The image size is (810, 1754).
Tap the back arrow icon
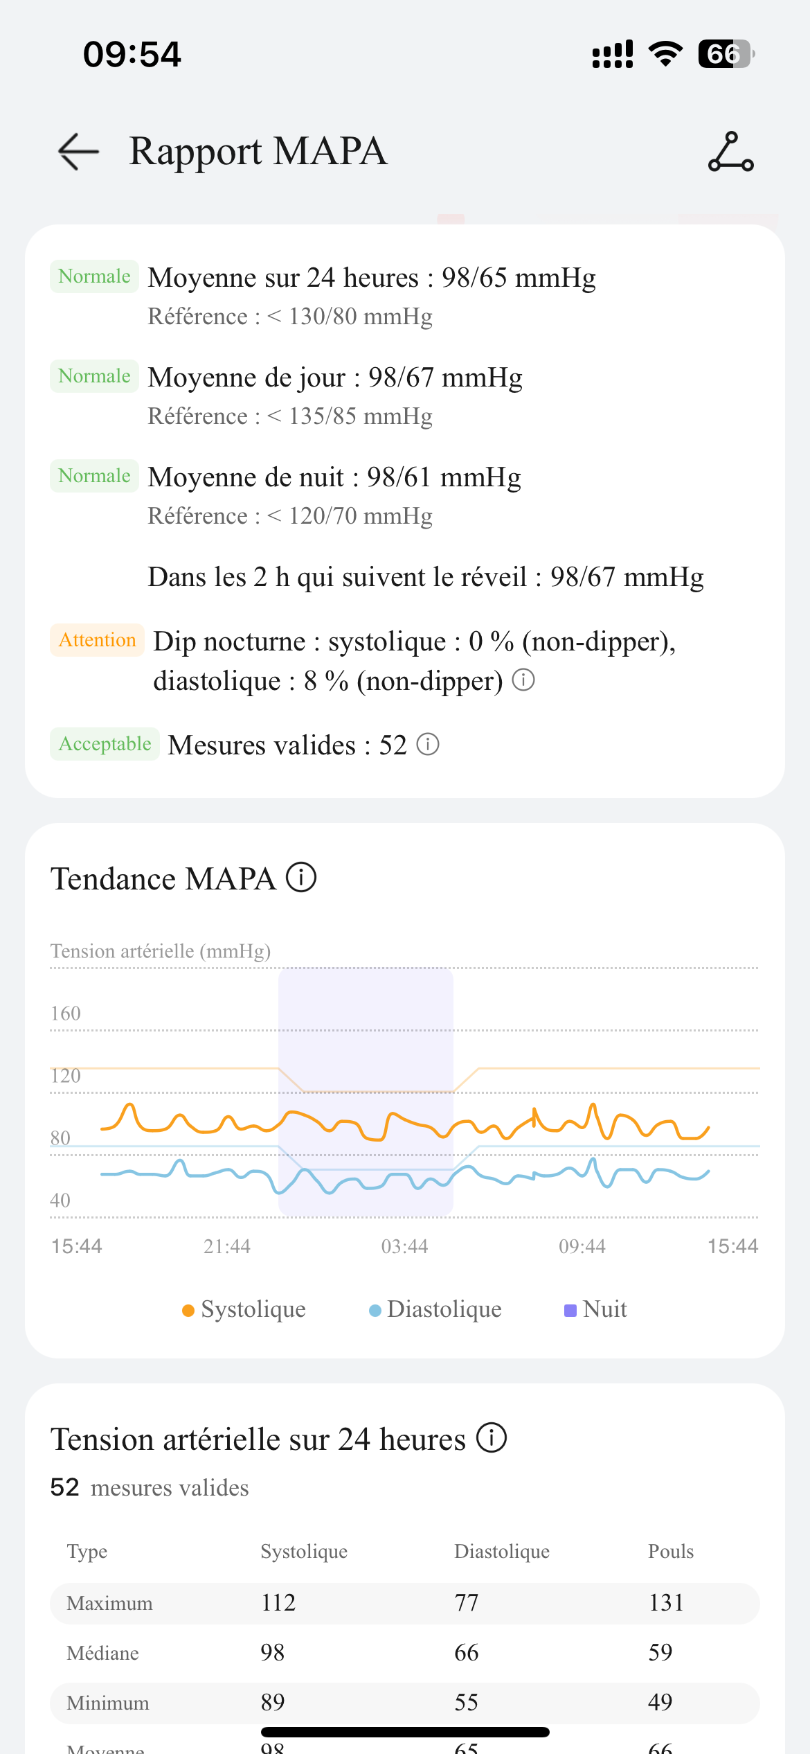click(x=78, y=151)
